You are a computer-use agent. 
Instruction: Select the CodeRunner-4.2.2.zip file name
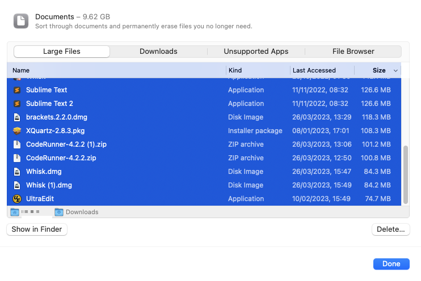point(61,158)
